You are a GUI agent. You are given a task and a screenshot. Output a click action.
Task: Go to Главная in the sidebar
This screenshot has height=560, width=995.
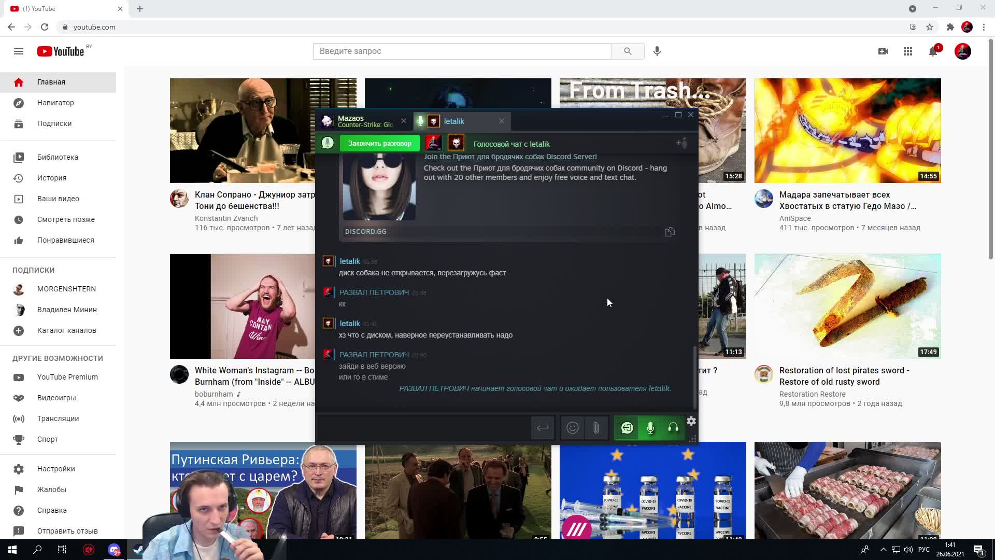click(58, 82)
